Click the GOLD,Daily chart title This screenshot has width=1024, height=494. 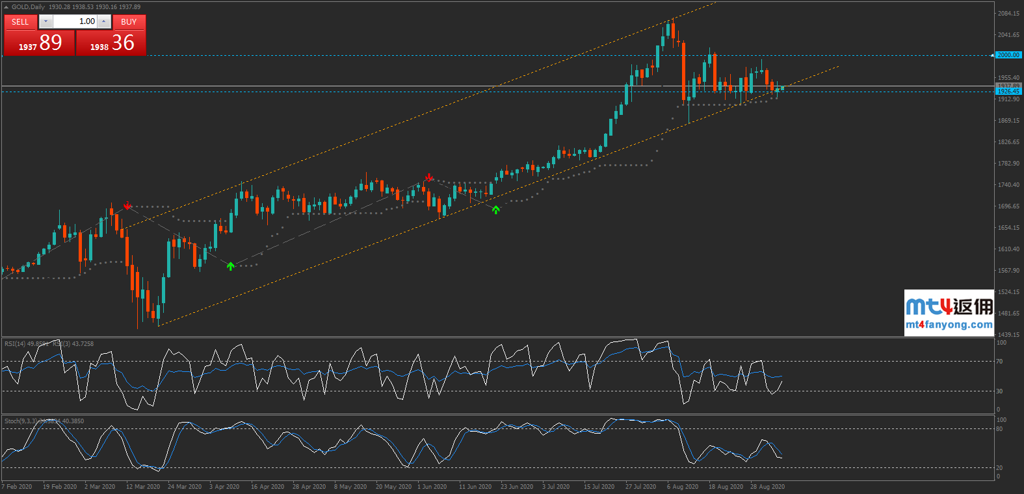pyautogui.click(x=28, y=7)
